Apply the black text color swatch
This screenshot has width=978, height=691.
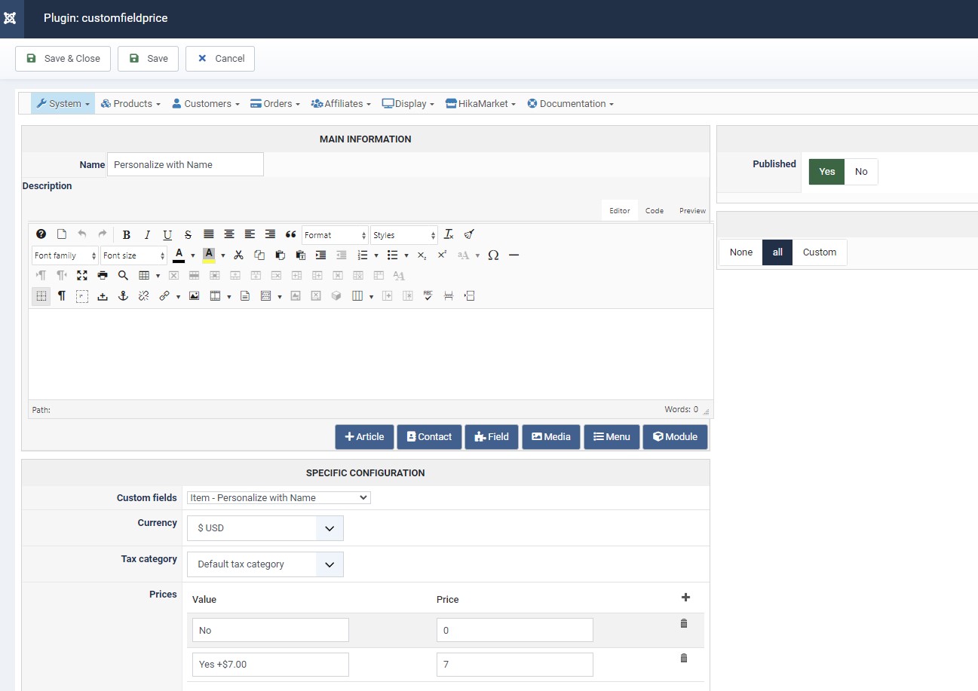click(x=179, y=255)
